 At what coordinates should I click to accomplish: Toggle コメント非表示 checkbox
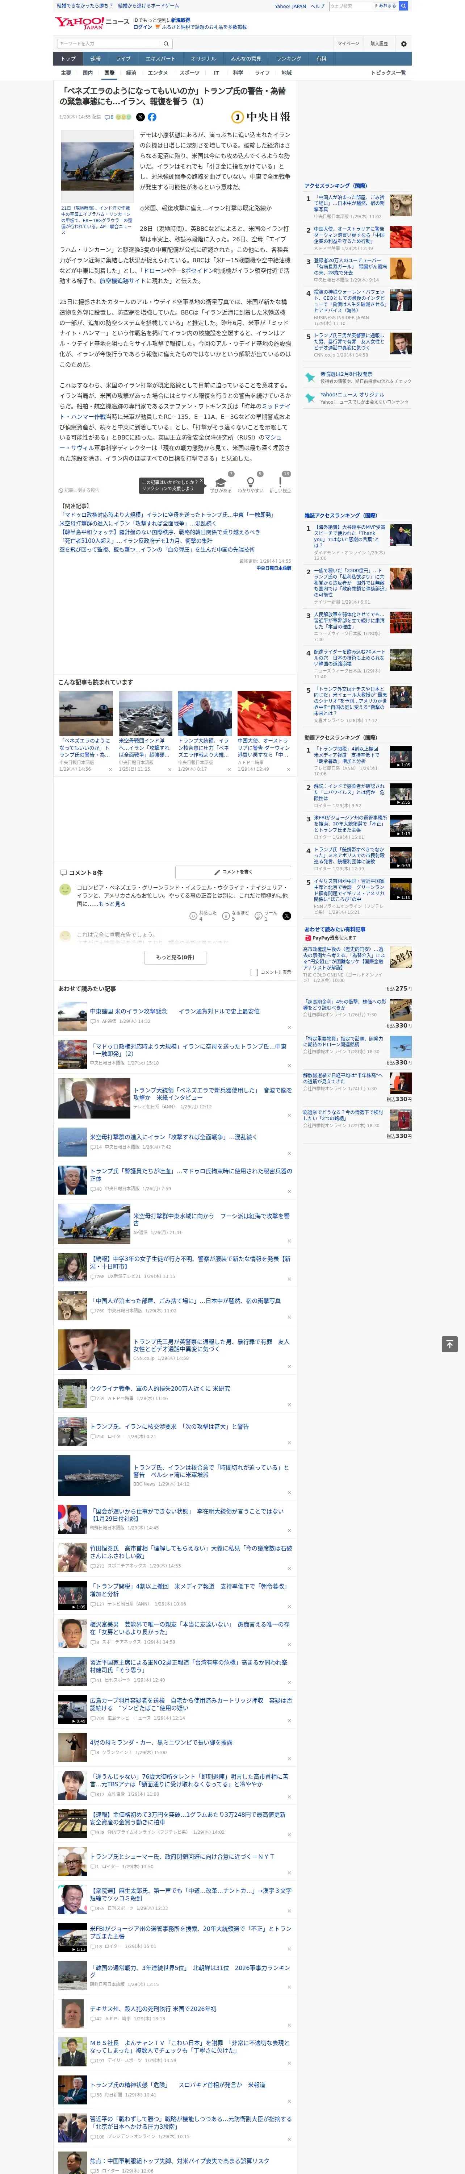tap(254, 971)
